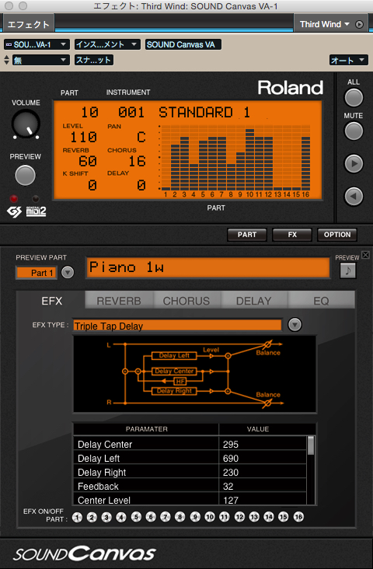Click the Triple Tap Delay EFX type field

coord(177,325)
